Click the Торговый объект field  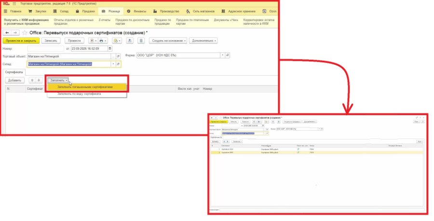69,56
